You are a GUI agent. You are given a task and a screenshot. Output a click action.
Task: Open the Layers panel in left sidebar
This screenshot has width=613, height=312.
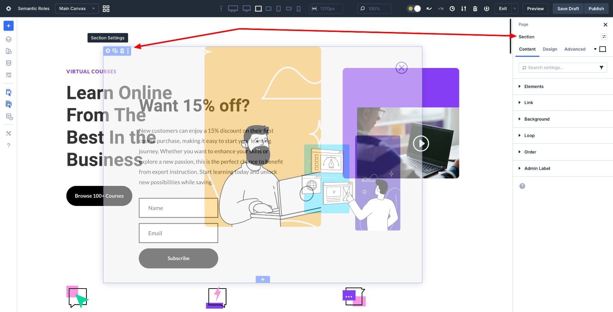(9, 39)
